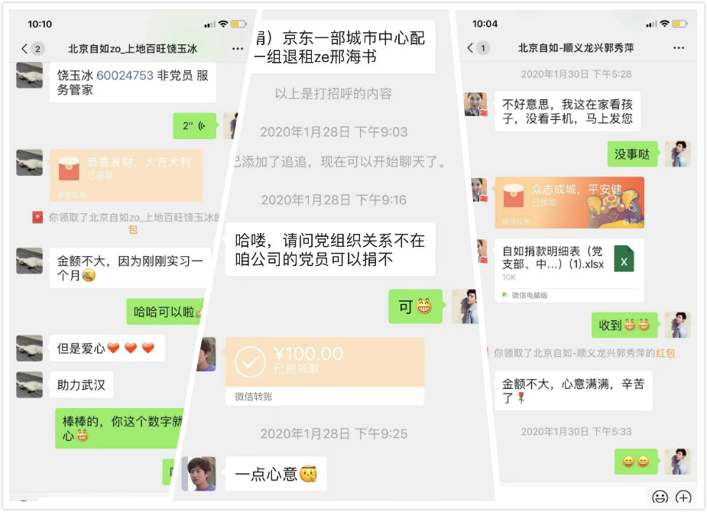Tap back arrow in 郭秀萍 chat
Image resolution: width=707 pixels, height=512 pixels.
pos(470,48)
